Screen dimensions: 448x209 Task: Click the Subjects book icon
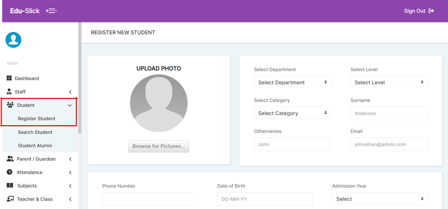10,185
